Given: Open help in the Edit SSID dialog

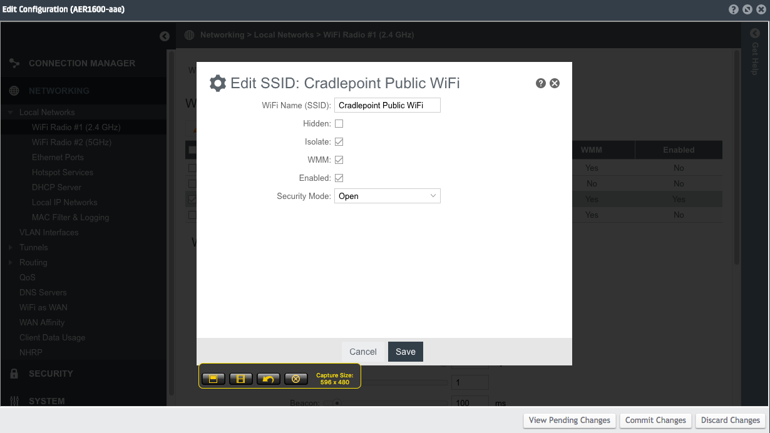Looking at the screenshot, I should click(x=541, y=83).
